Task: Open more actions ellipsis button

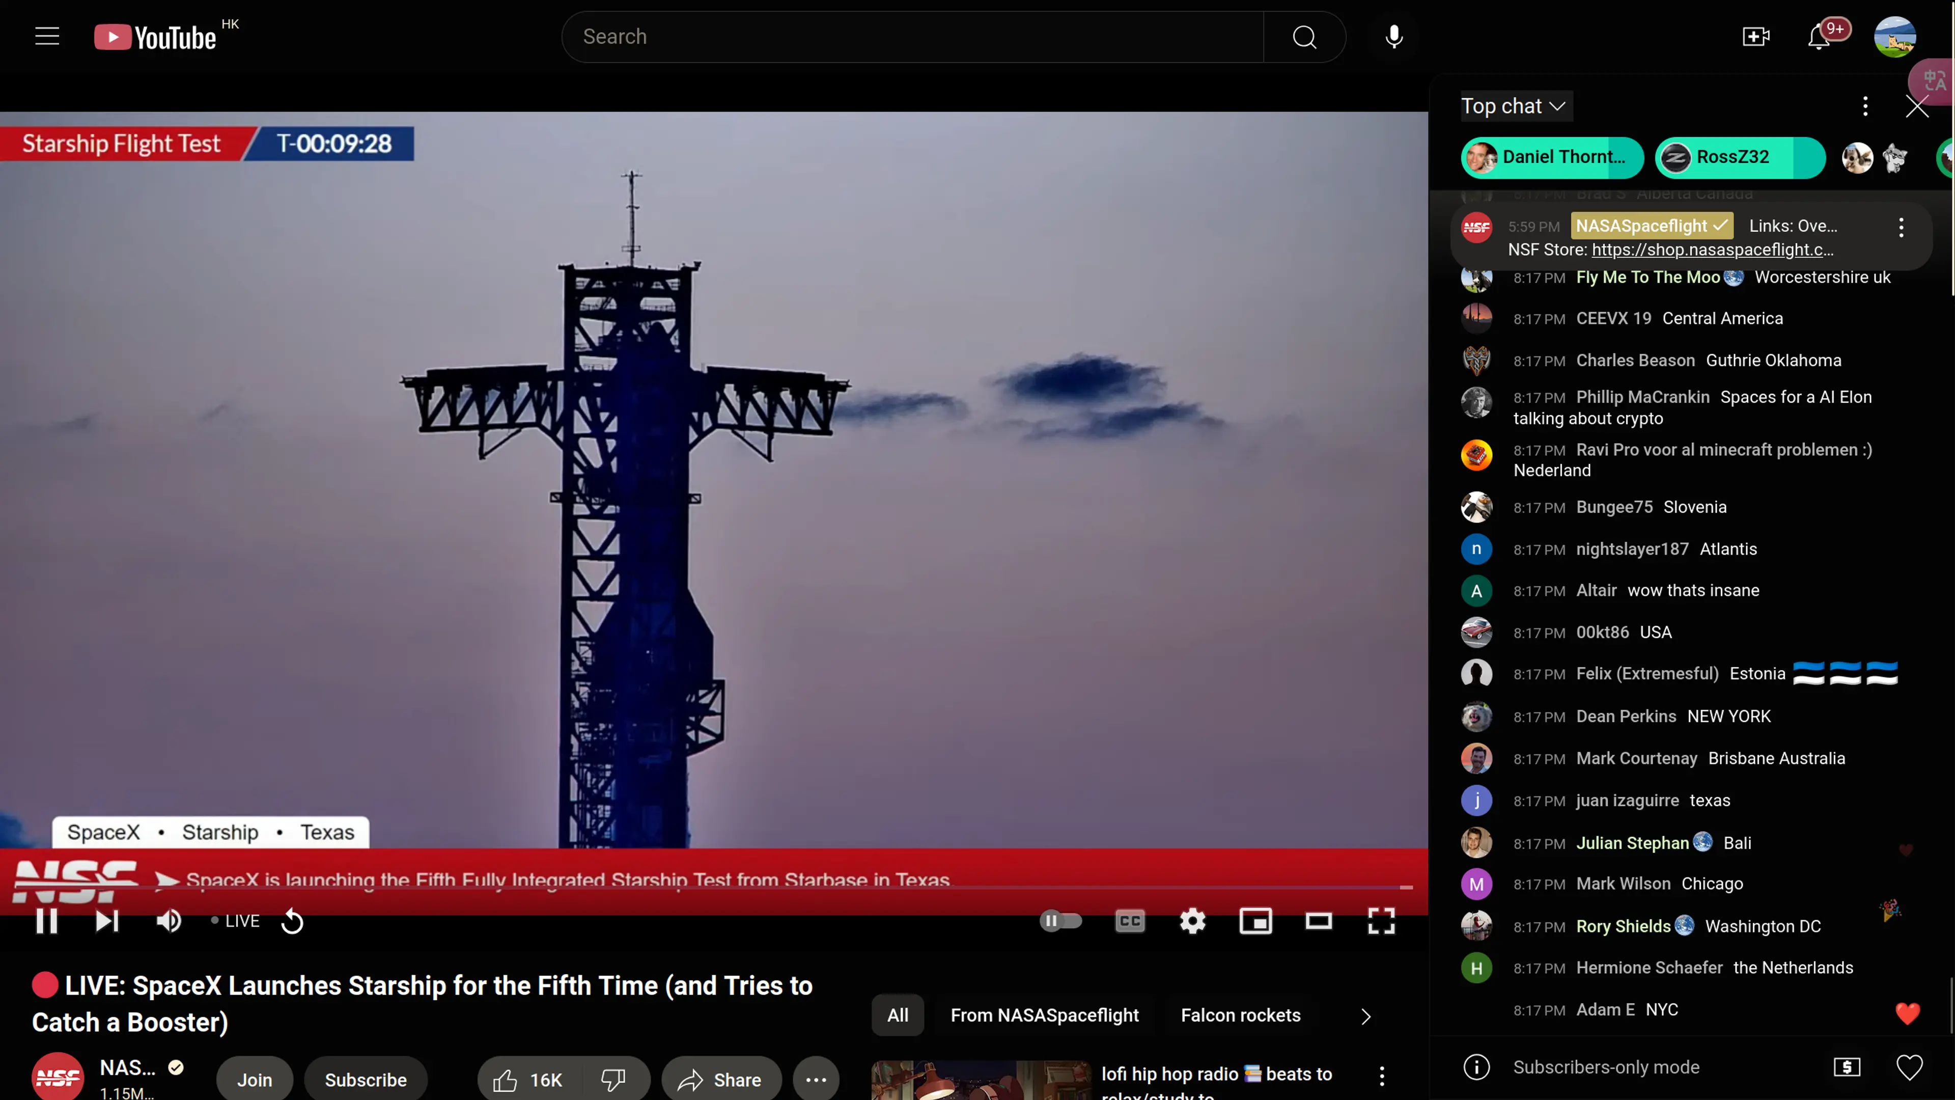Action: (x=816, y=1080)
